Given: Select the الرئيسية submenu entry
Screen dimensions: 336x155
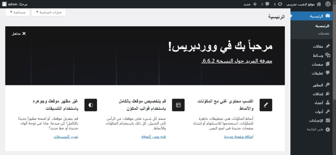Looking at the screenshot, I should point(322,26).
